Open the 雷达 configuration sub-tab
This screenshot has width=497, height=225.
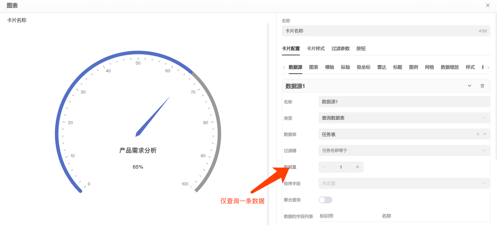(x=381, y=67)
